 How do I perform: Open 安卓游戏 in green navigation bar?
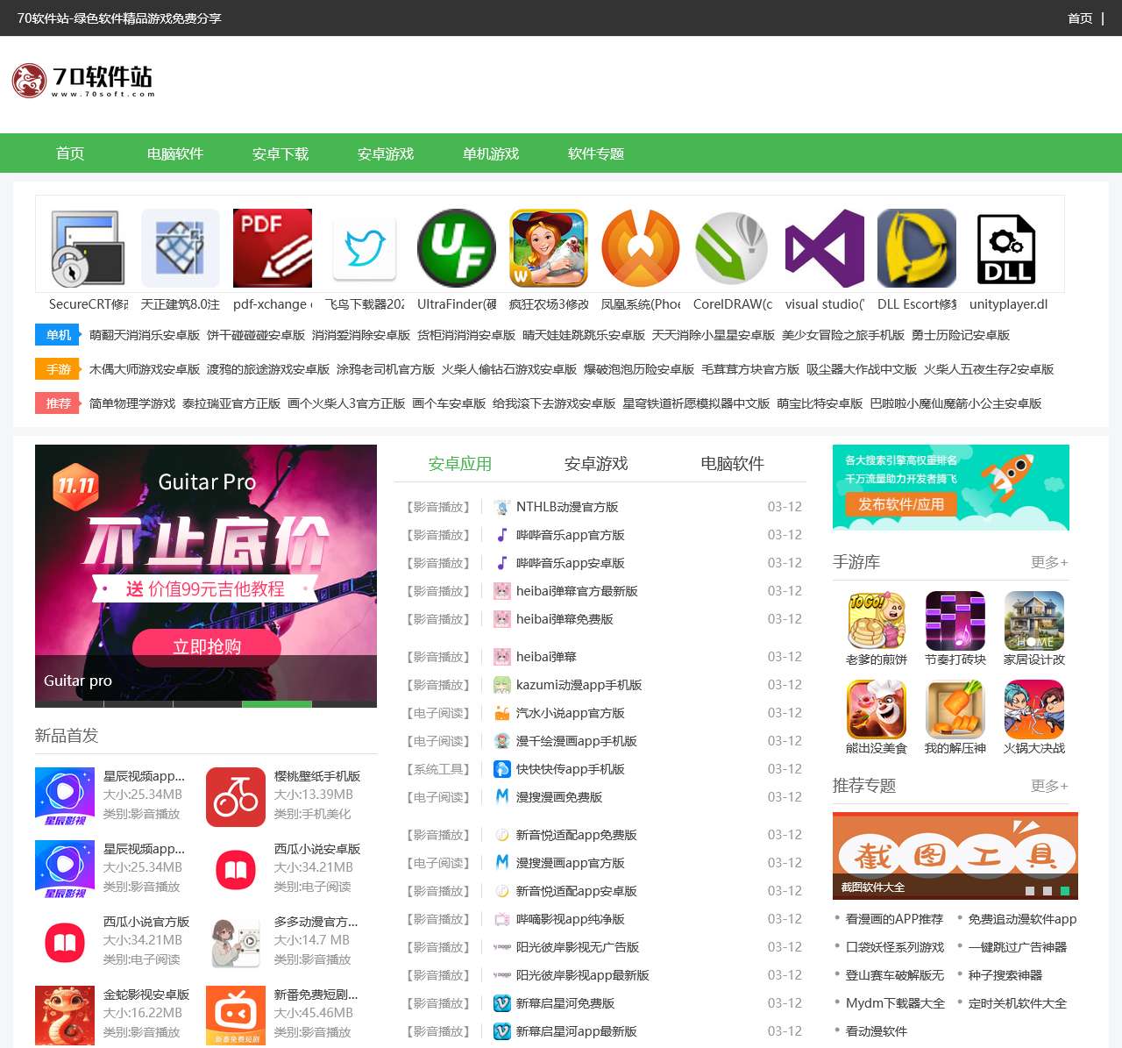[386, 153]
